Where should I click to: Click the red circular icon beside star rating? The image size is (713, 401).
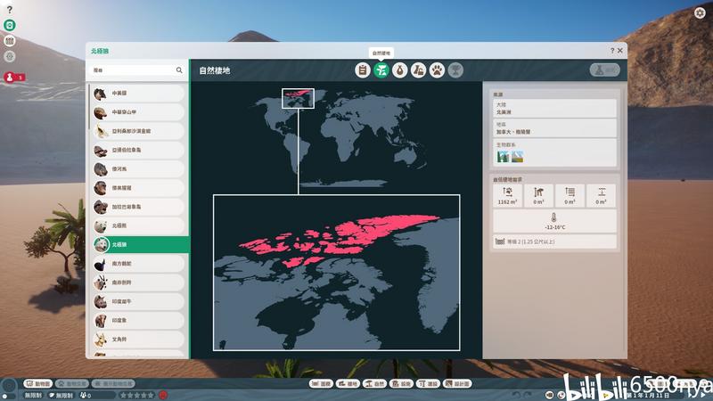pyautogui.click(x=163, y=396)
